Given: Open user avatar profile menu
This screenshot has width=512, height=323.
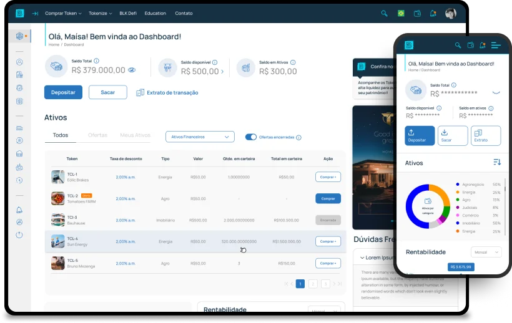Looking at the screenshot, I should [451, 13].
